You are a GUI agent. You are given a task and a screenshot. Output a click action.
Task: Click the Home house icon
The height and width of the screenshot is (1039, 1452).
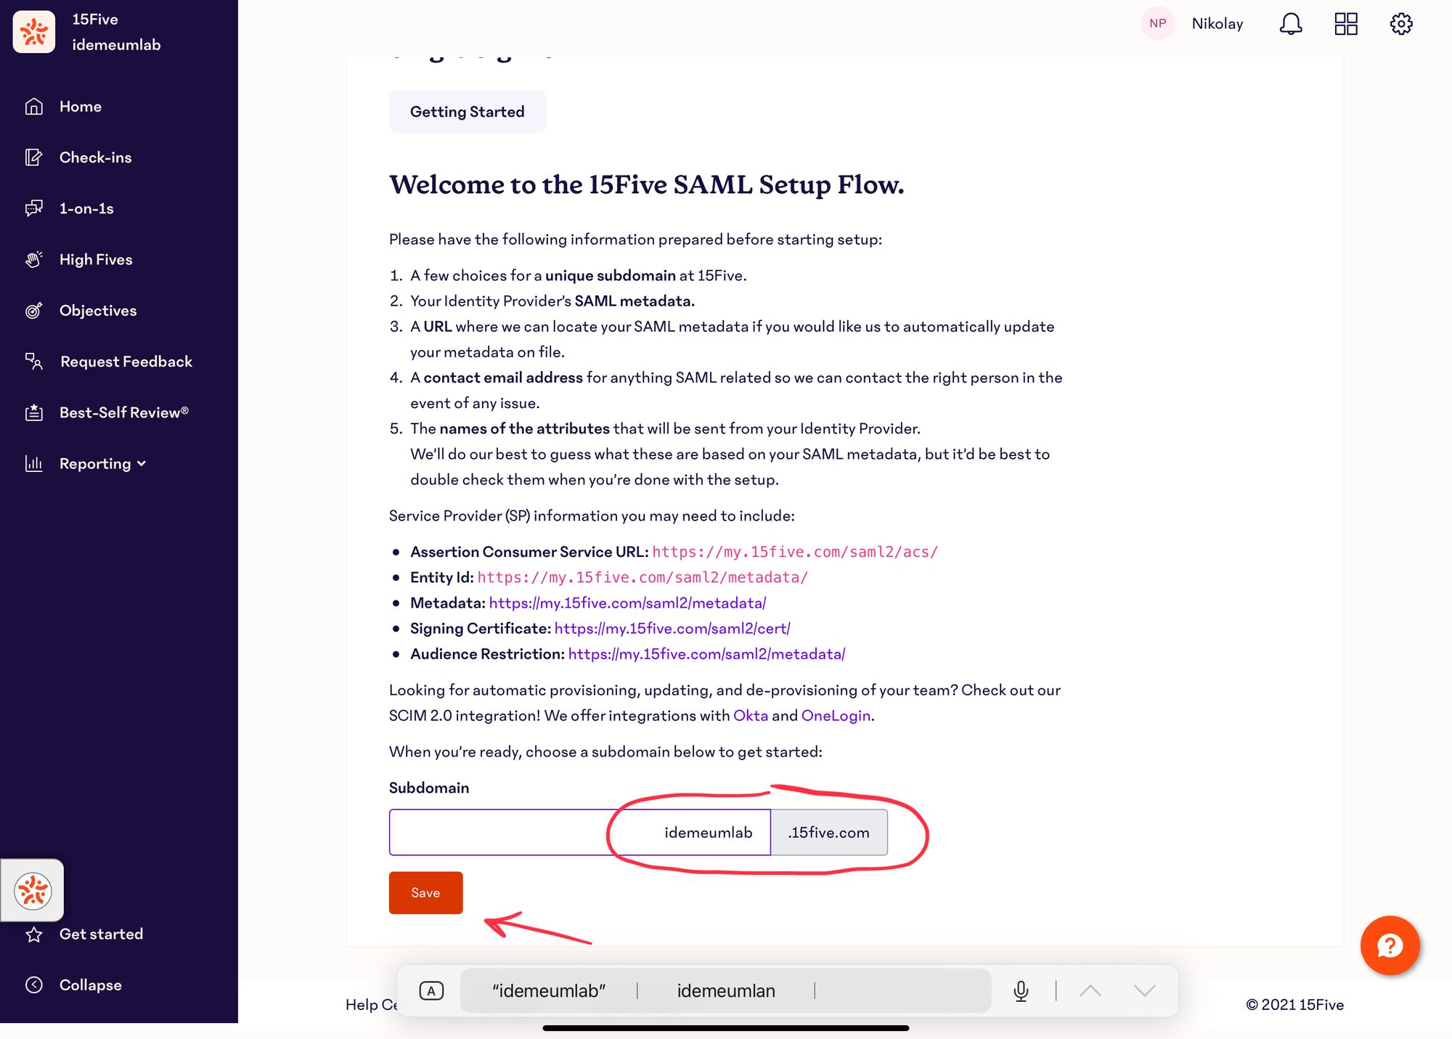pyautogui.click(x=34, y=107)
